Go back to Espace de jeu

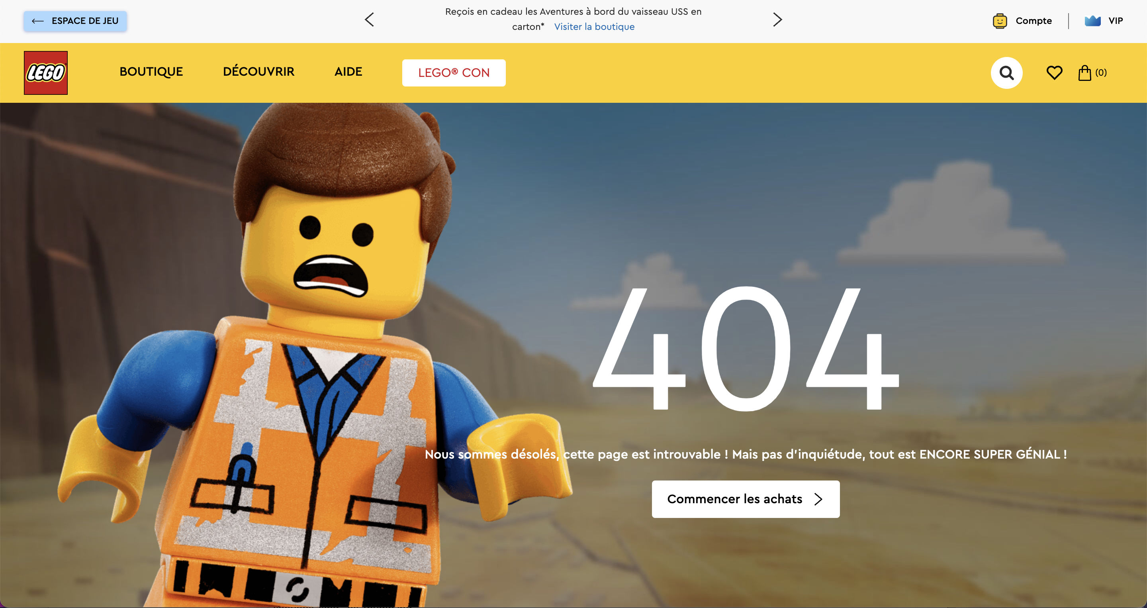[x=75, y=21]
